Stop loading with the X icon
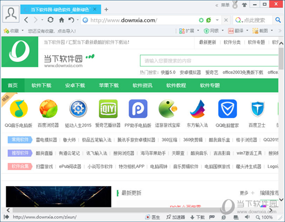Image resolution: width=285 pixels, height=222 pixels. point(226,20)
